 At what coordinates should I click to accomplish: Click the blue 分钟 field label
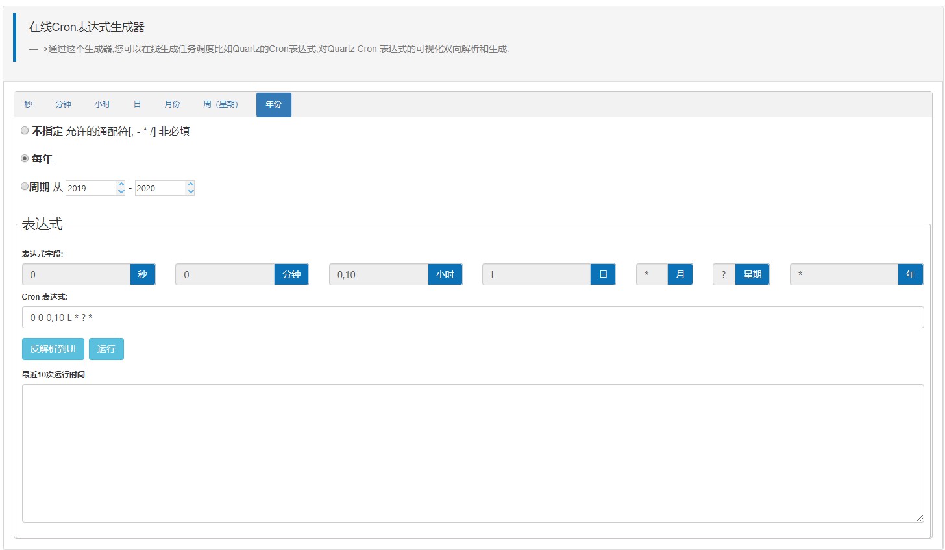[291, 274]
